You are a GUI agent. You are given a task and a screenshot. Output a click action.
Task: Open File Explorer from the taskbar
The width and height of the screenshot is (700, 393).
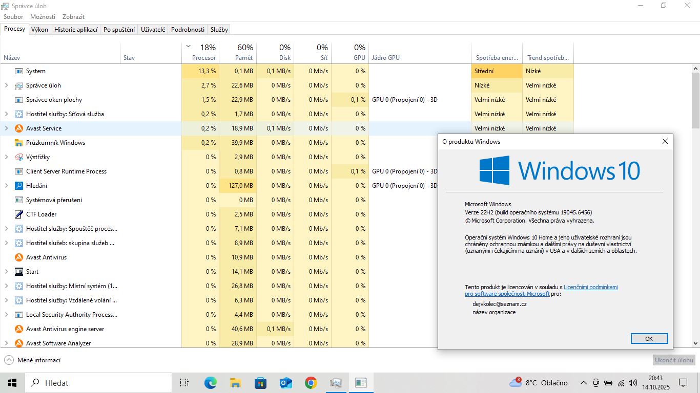click(x=235, y=383)
